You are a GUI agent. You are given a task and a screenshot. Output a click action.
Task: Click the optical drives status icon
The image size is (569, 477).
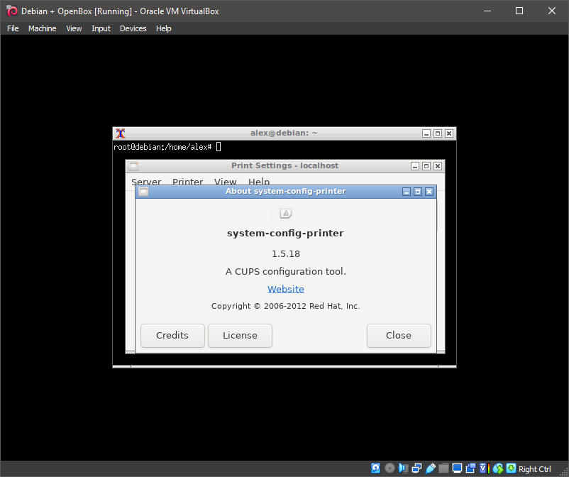point(389,468)
